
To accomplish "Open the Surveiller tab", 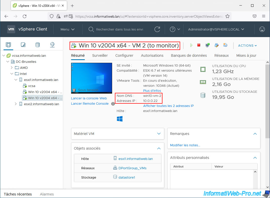I will (x=100, y=55).
